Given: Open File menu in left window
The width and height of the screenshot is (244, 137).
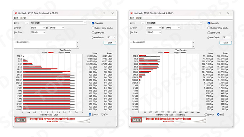Looking at the screenshot, I should pos(16,18).
